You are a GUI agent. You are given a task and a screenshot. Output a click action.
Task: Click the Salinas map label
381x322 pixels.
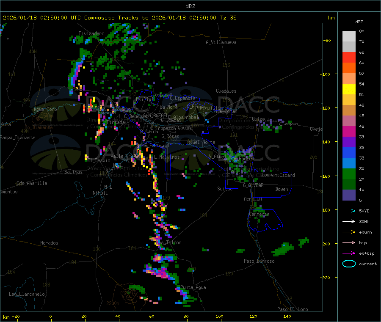click(x=73, y=172)
